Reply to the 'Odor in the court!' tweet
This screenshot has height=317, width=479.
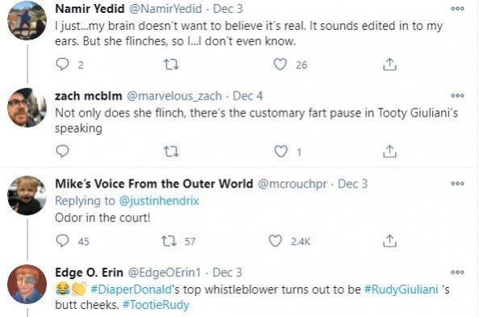point(63,241)
